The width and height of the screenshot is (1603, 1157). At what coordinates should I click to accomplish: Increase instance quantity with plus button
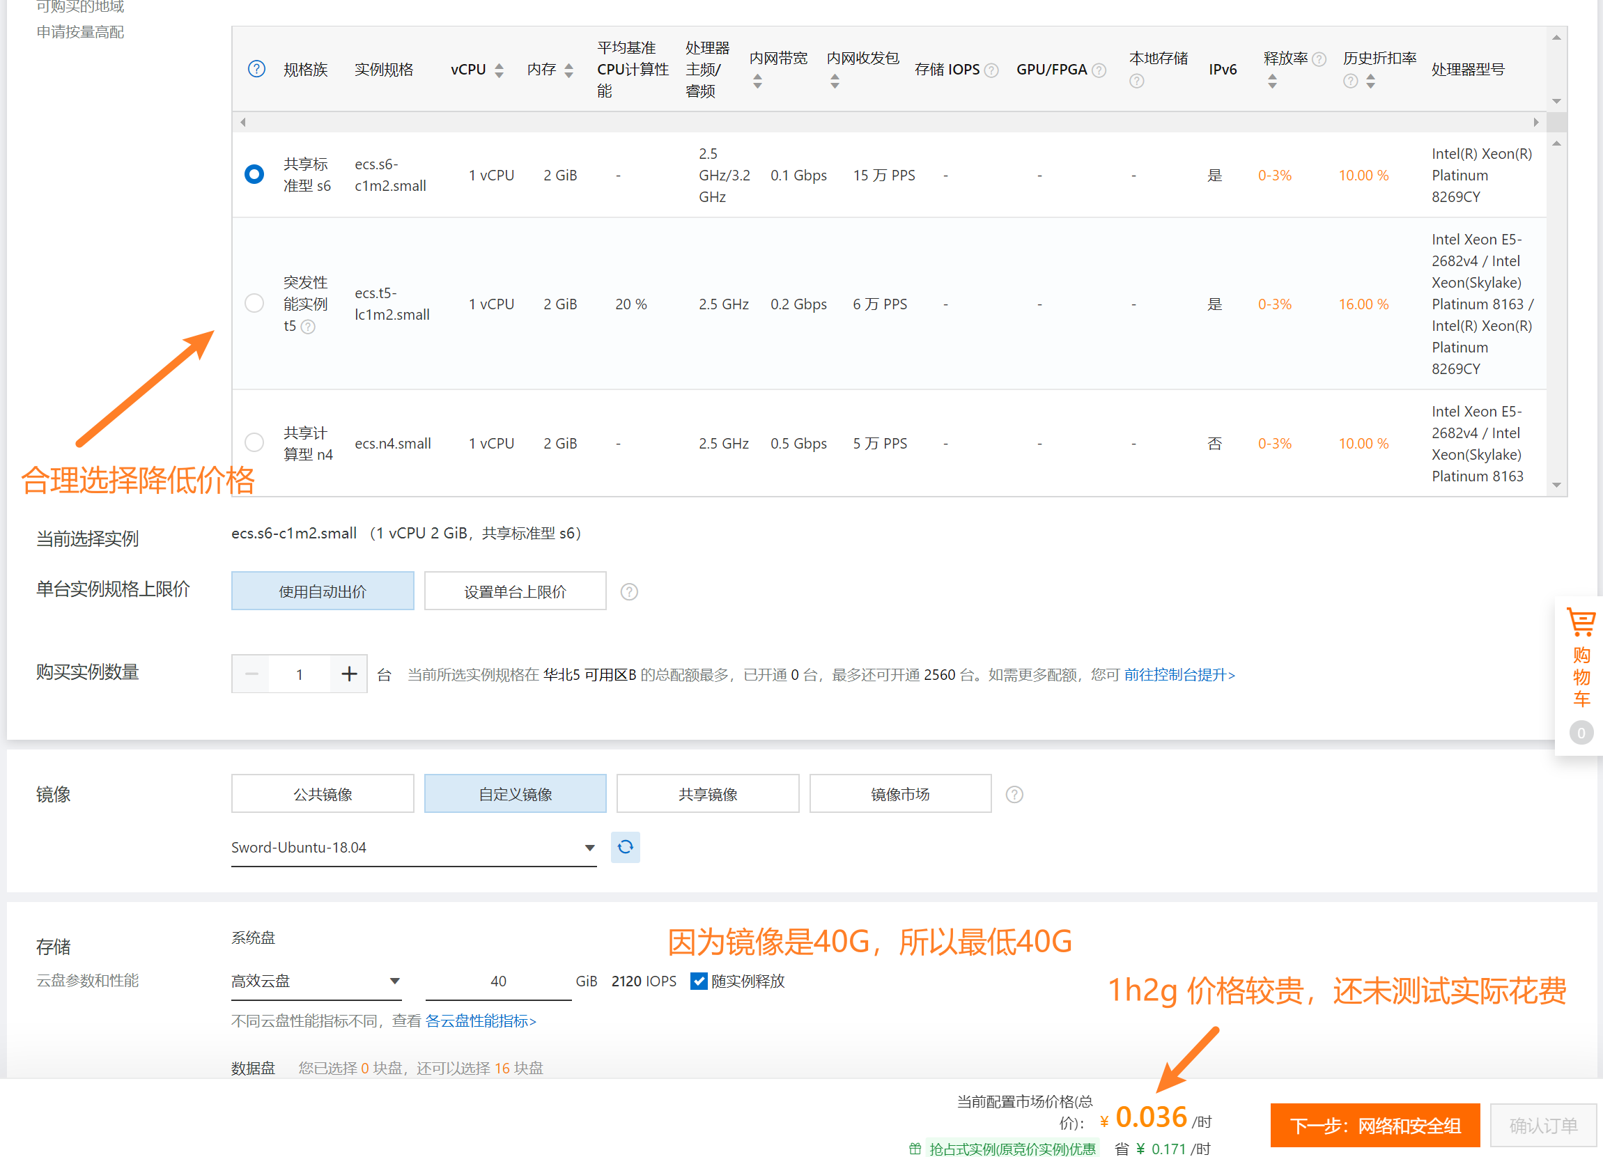point(348,674)
